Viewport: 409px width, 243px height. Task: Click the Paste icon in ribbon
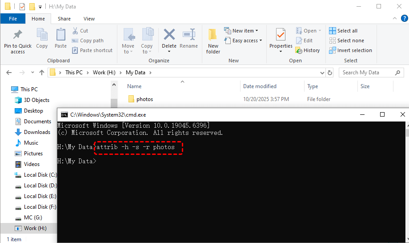point(60,35)
